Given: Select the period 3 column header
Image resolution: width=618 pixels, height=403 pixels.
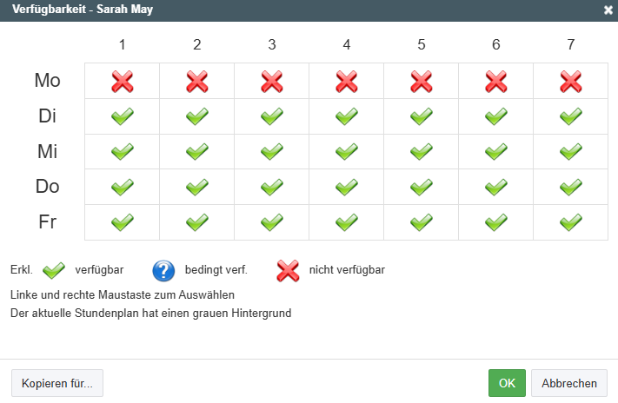Looking at the screenshot, I should click(272, 44).
